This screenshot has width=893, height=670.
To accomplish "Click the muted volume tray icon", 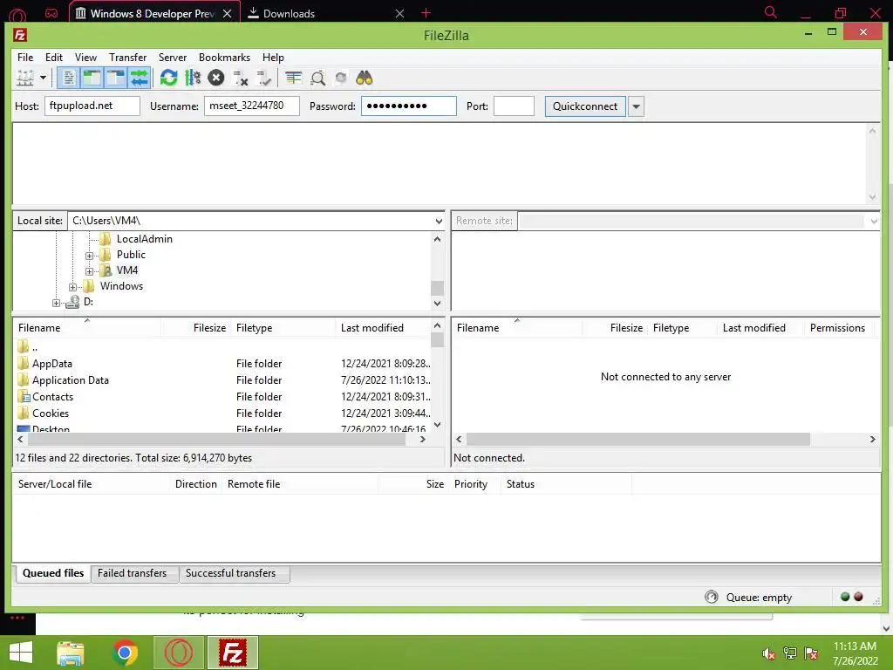I will coord(769,653).
